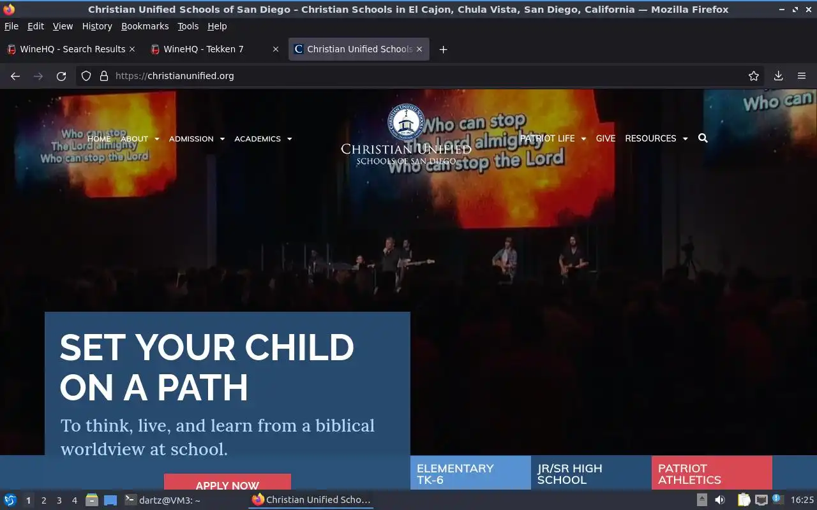Switch to workspace 2
The image size is (817, 510).
[43, 500]
